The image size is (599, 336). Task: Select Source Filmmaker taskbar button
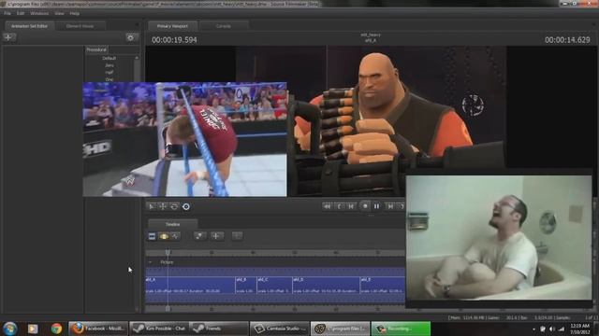(x=340, y=328)
